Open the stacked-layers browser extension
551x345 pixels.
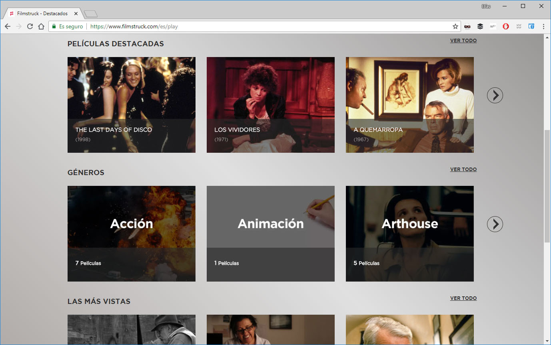(480, 26)
